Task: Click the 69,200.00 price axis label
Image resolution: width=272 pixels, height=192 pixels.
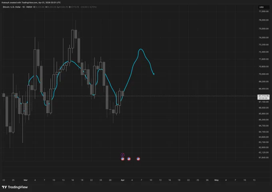Action: tap(264, 82)
